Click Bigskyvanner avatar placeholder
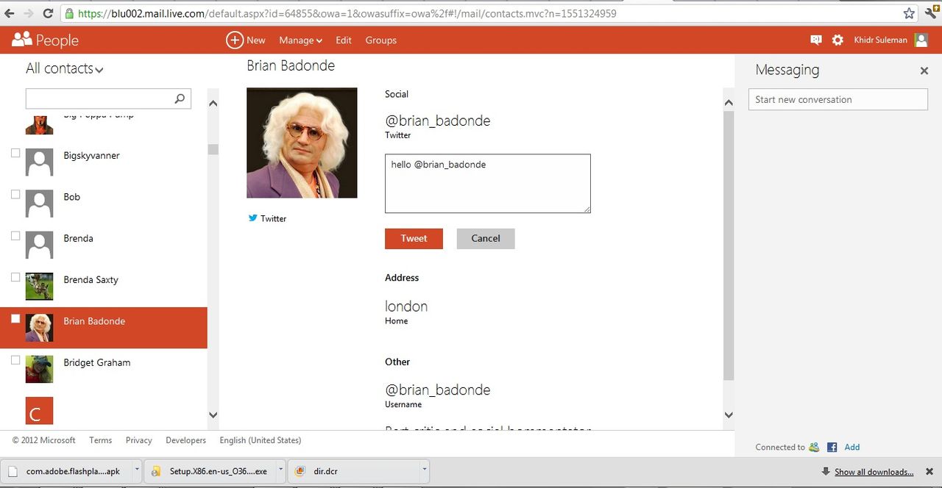942x488 pixels. coord(40,162)
